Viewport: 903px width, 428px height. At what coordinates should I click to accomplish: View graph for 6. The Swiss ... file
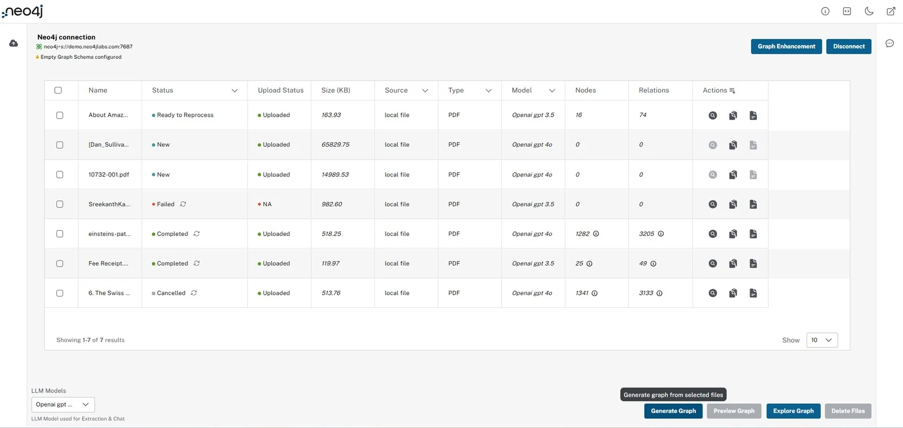coord(713,293)
